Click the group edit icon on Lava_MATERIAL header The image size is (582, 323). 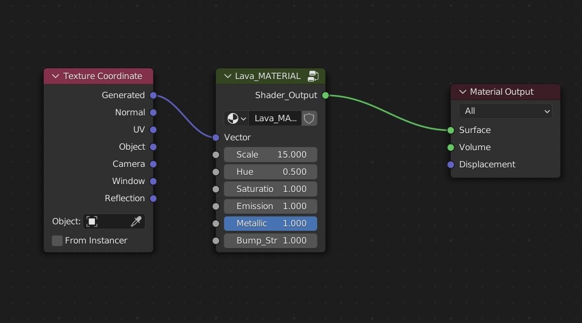click(x=313, y=76)
